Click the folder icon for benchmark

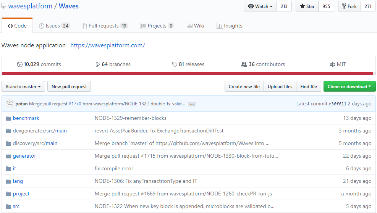tap(8, 118)
